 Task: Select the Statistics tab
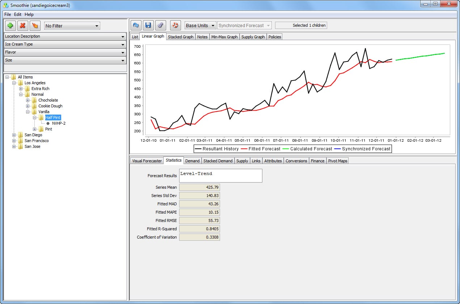(x=174, y=160)
